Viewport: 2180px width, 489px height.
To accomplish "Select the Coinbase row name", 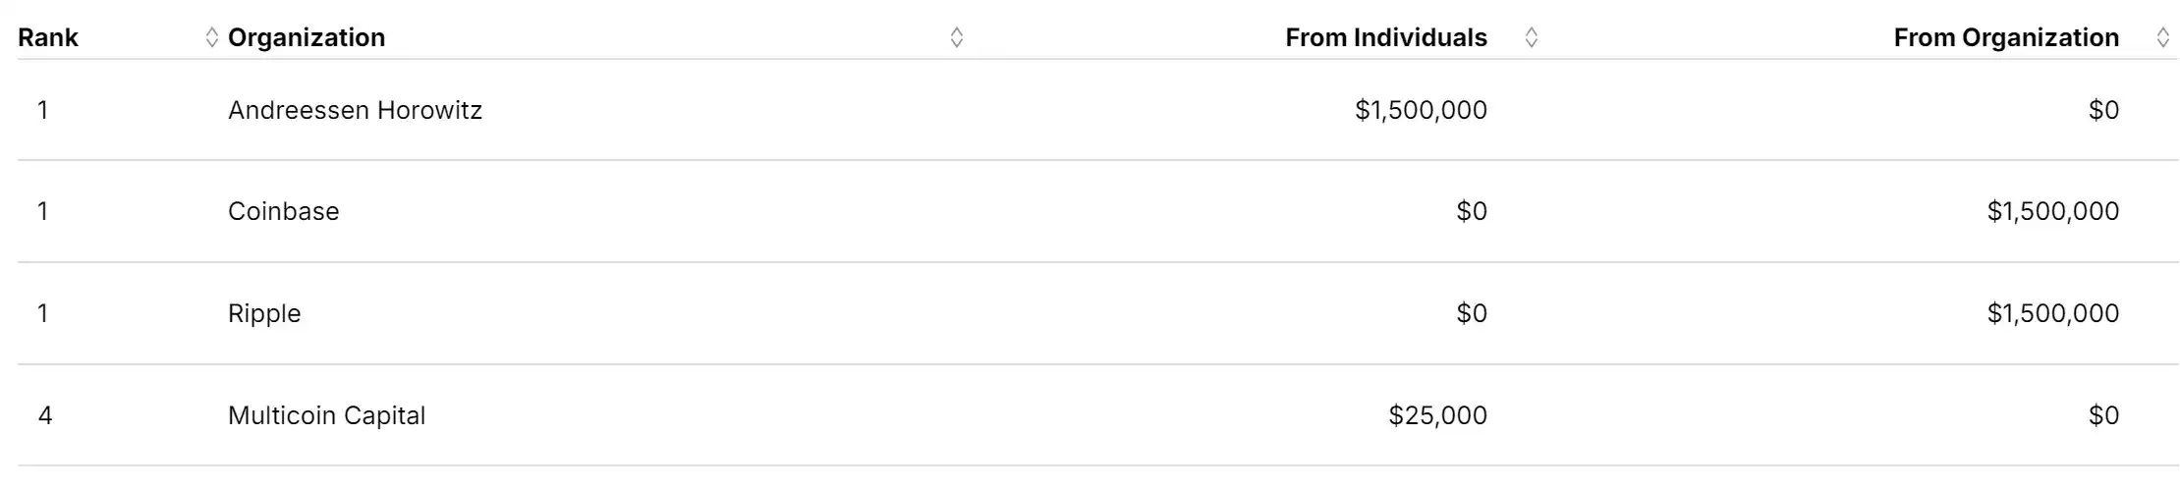I will click(x=283, y=211).
